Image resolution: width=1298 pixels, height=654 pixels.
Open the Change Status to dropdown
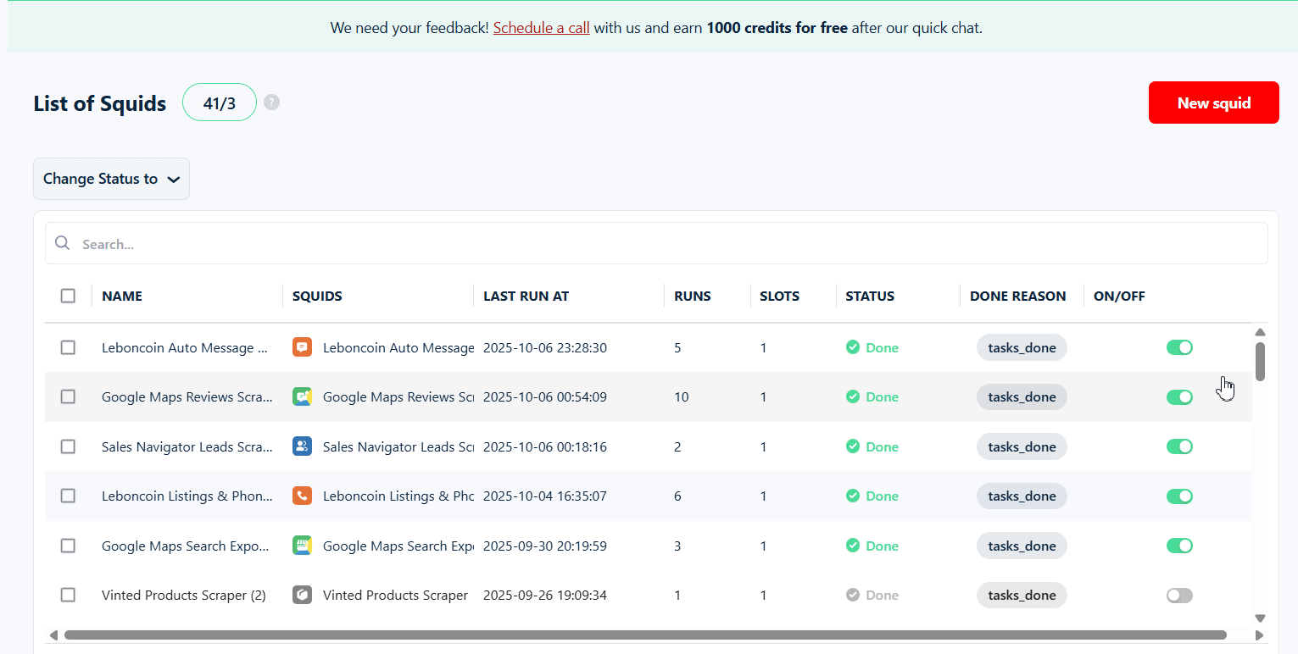point(111,179)
